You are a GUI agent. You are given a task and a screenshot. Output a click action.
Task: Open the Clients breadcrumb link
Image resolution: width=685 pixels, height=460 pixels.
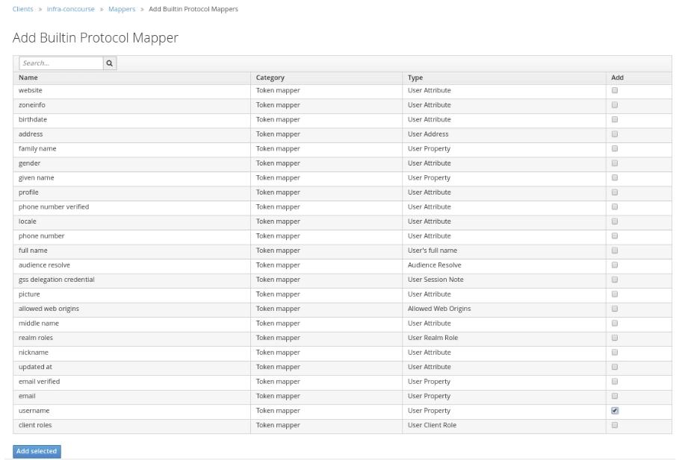coord(22,9)
